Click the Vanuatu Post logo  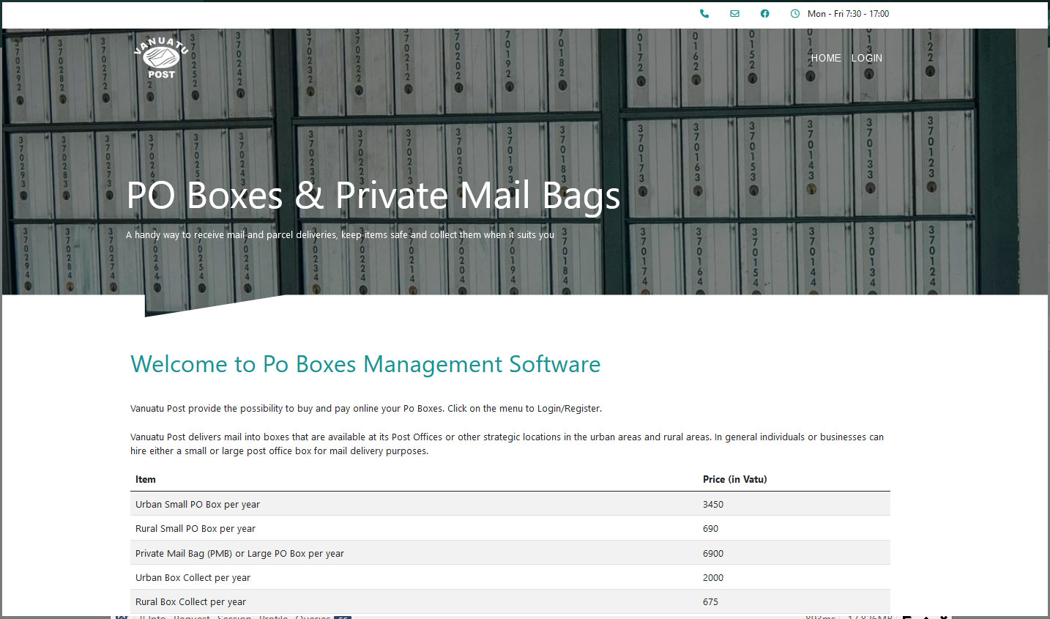pos(160,58)
